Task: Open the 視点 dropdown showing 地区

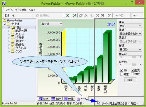Action: click(x=130, y=26)
